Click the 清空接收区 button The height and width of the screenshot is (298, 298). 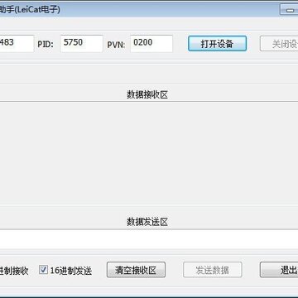pos(136,270)
